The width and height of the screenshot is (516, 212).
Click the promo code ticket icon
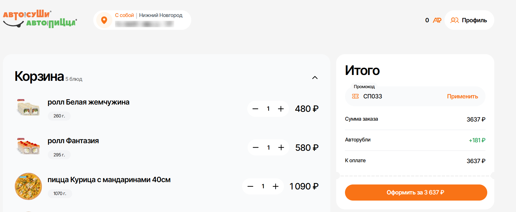pos(355,96)
